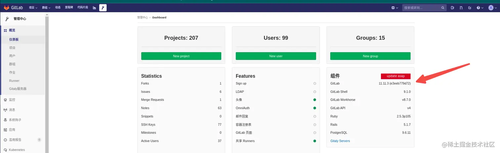Click the Groups: 15 heading
Image resolution: width=500 pixels, height=153 pixels.
370,38
